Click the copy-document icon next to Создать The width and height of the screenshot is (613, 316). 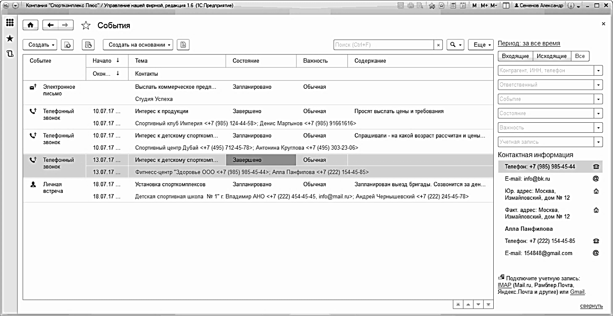[67, 44]
